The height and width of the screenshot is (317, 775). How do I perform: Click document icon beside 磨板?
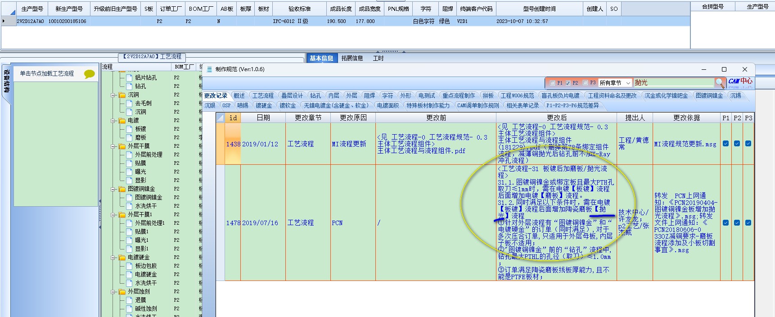130,138
